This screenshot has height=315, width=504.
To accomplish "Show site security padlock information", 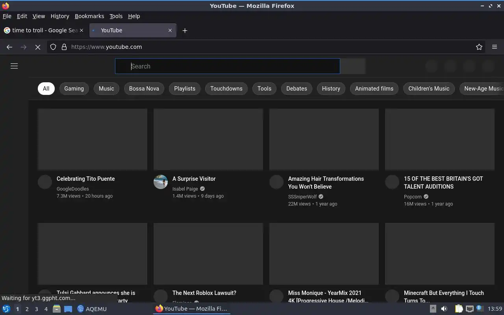I will click(x=64, y=47).
